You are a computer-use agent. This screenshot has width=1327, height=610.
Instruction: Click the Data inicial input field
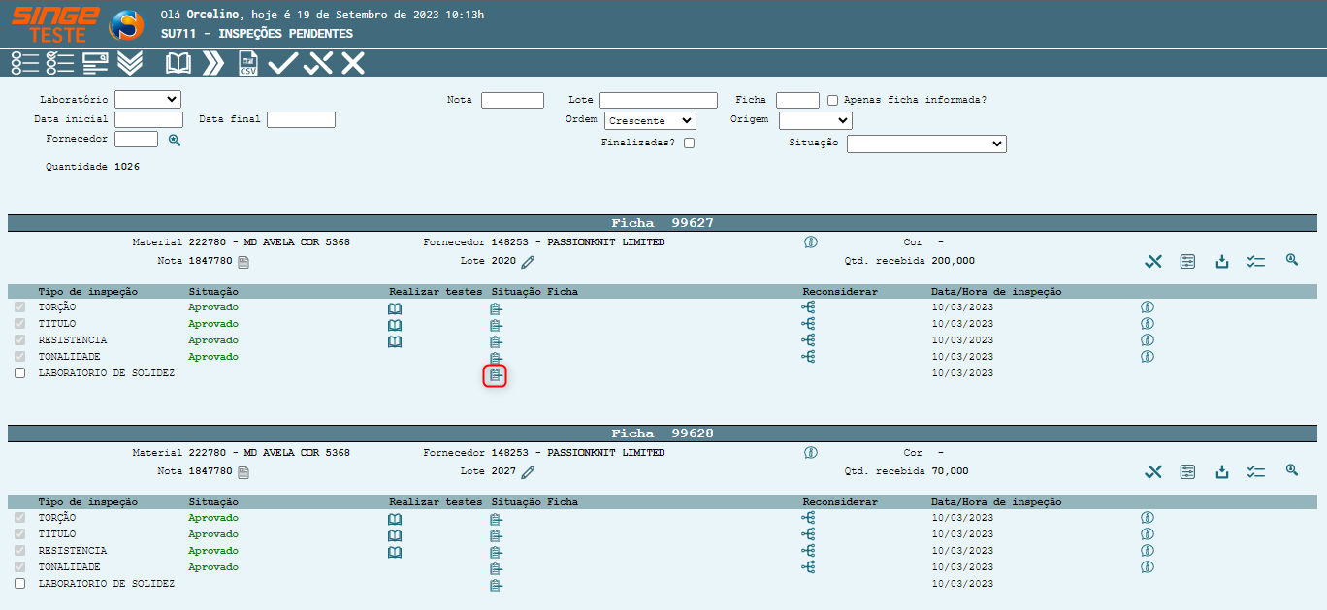point(148,120)
